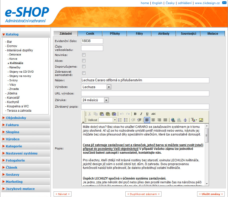Increase indent in the editor

coord(139,120)
